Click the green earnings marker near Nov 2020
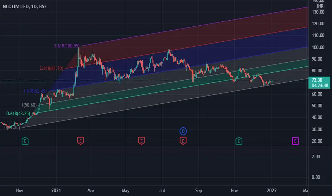Viewport: 332px width, 196px height. point(25,141)
